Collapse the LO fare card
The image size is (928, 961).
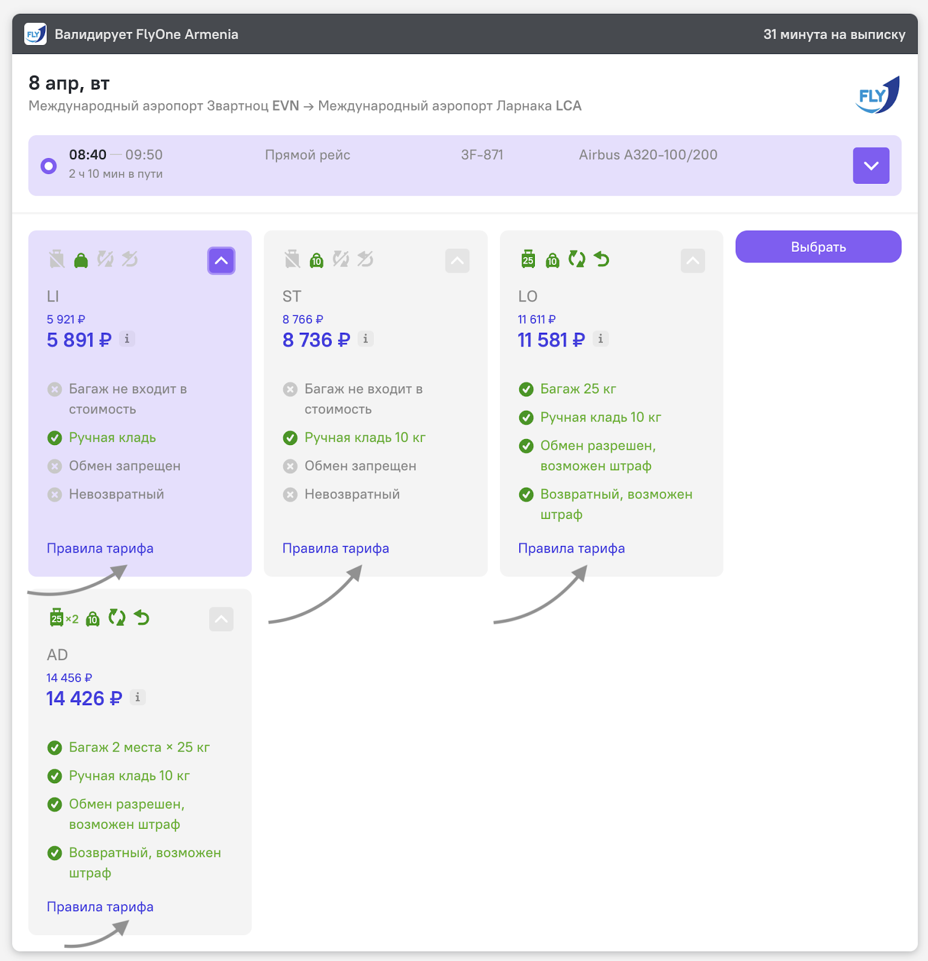coord(693,261)
